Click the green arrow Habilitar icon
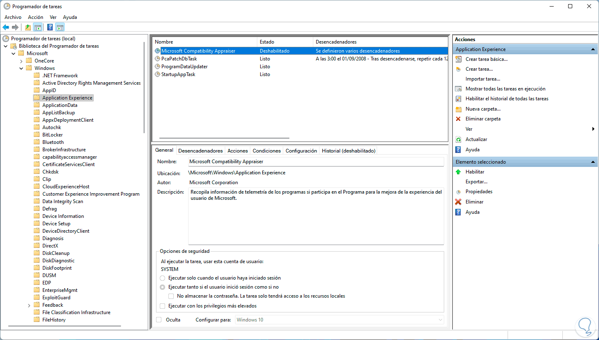 pyautogui.click(x=458, y=172)
